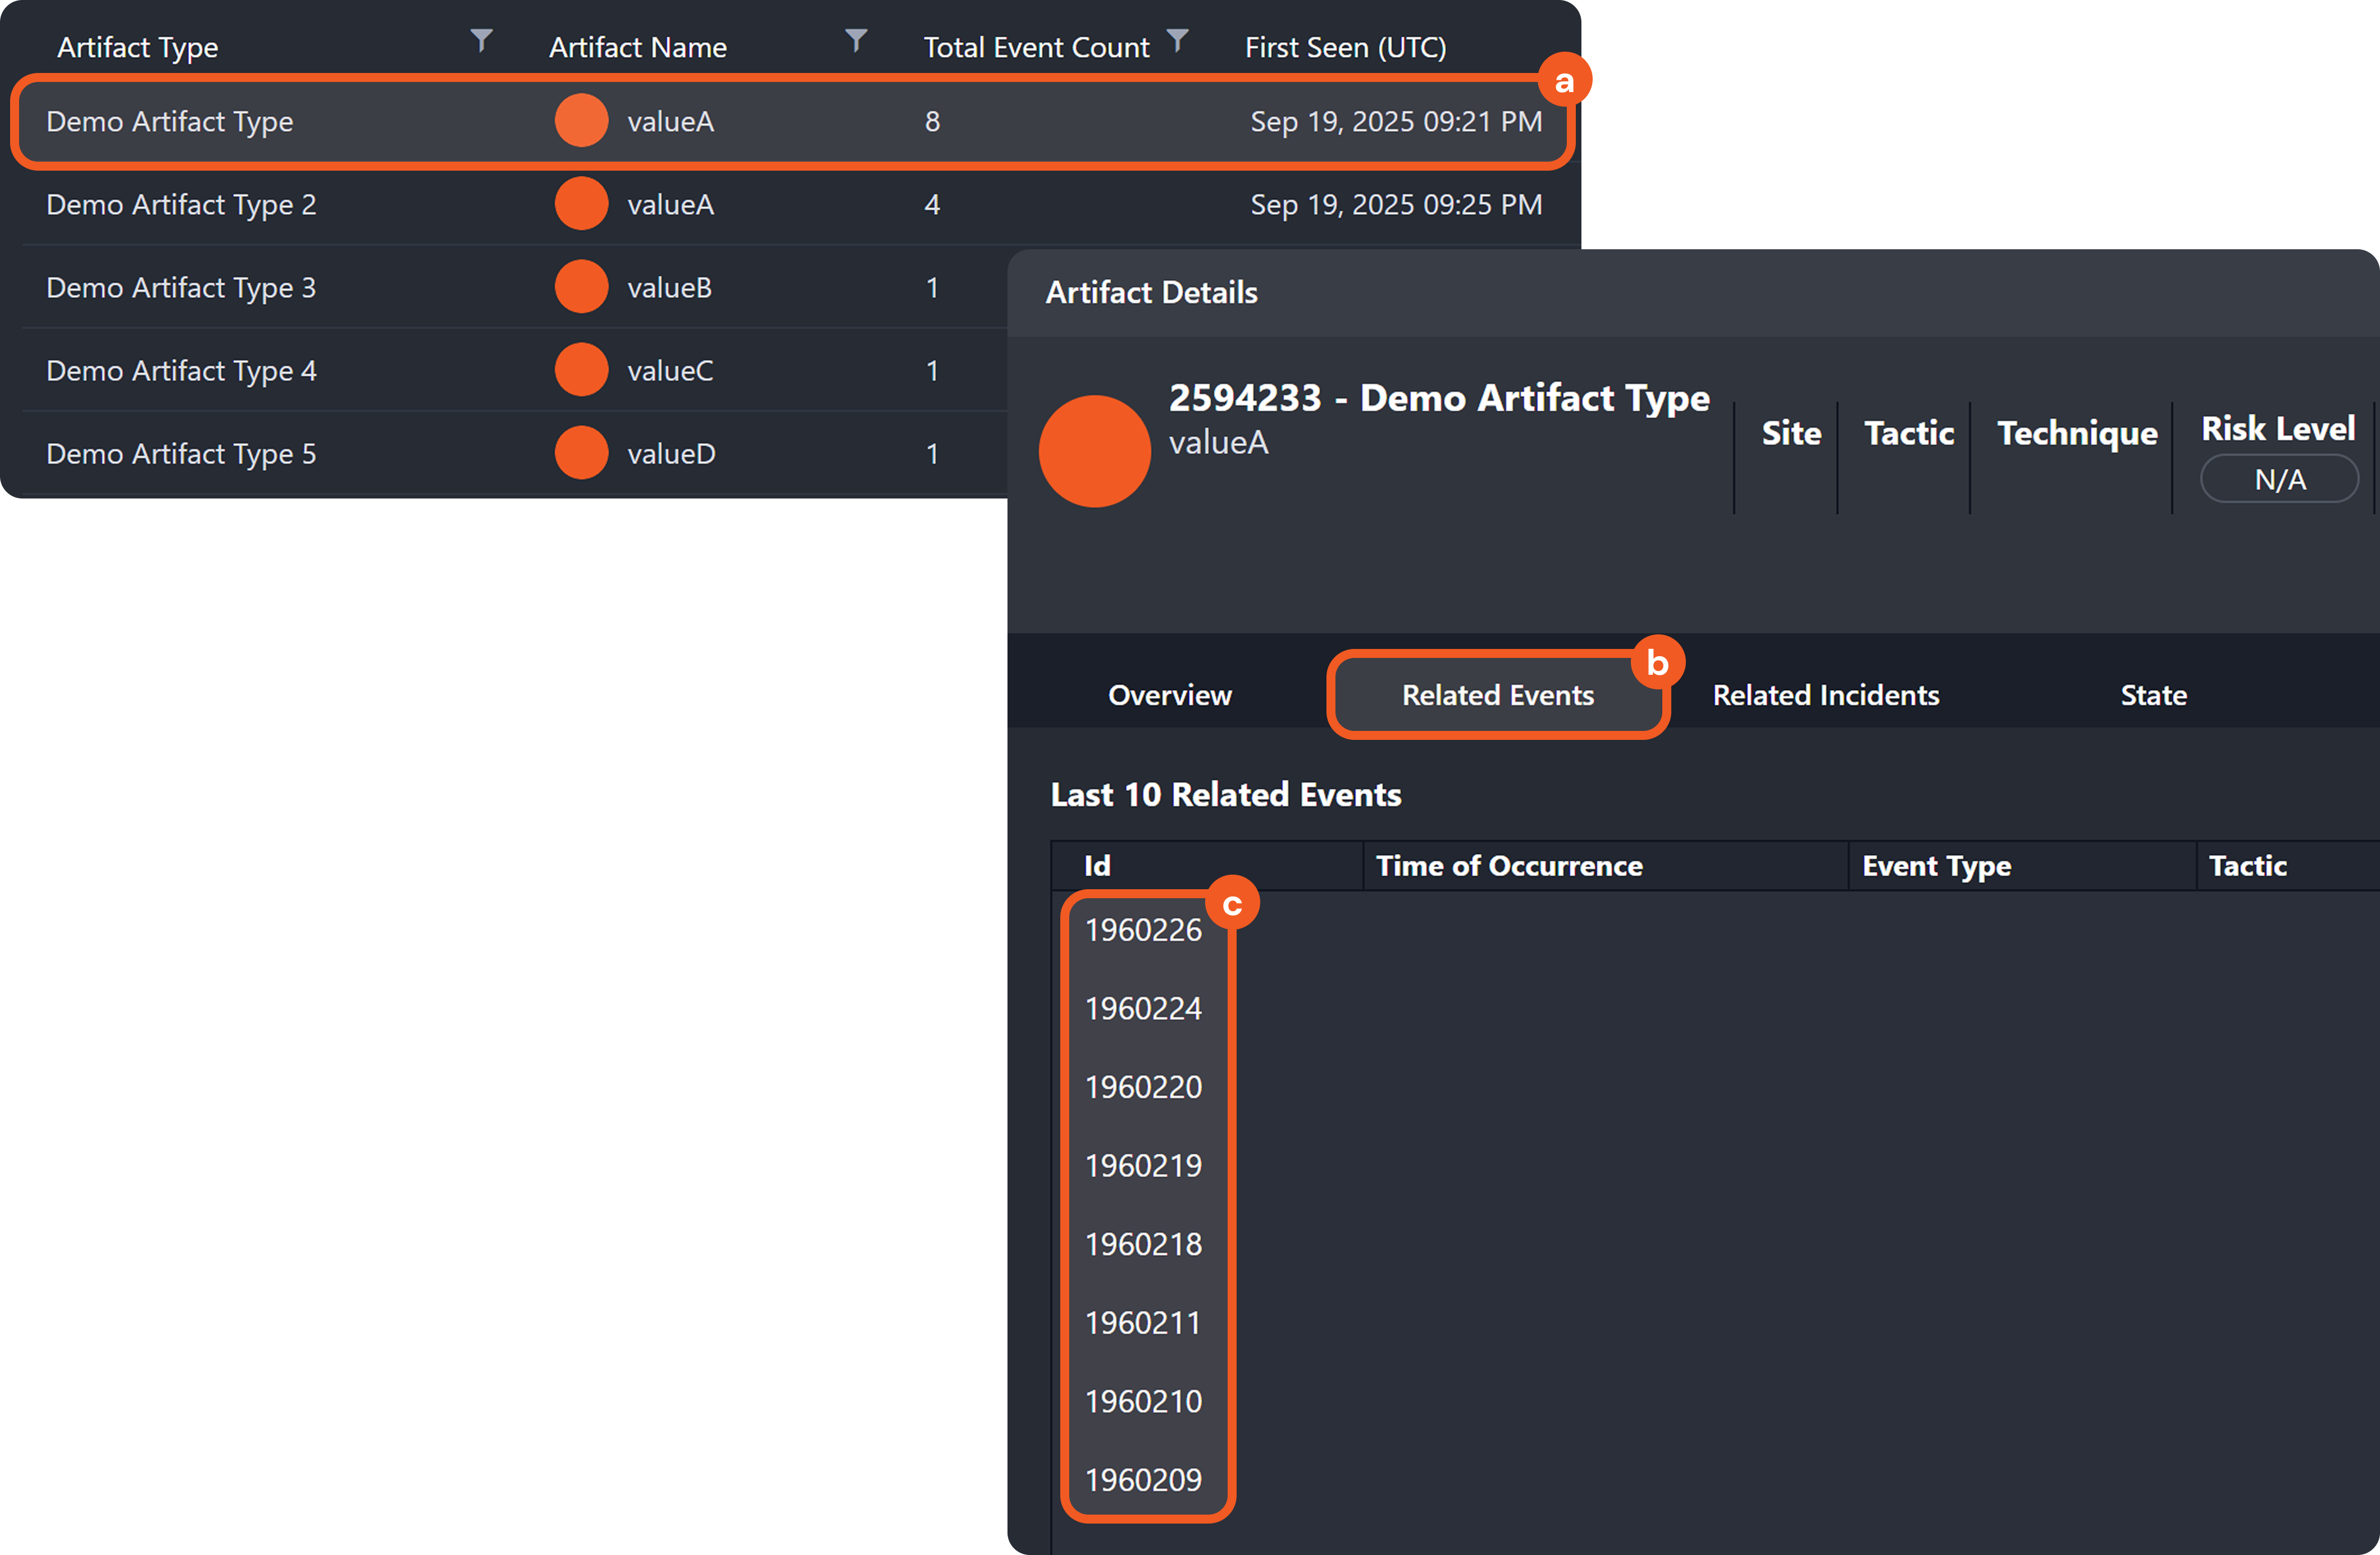Click the Artifact Name column filter icon
The height and width of the screenshot is (1555, 2380).
pyautogui.click(x=856, y=40)
